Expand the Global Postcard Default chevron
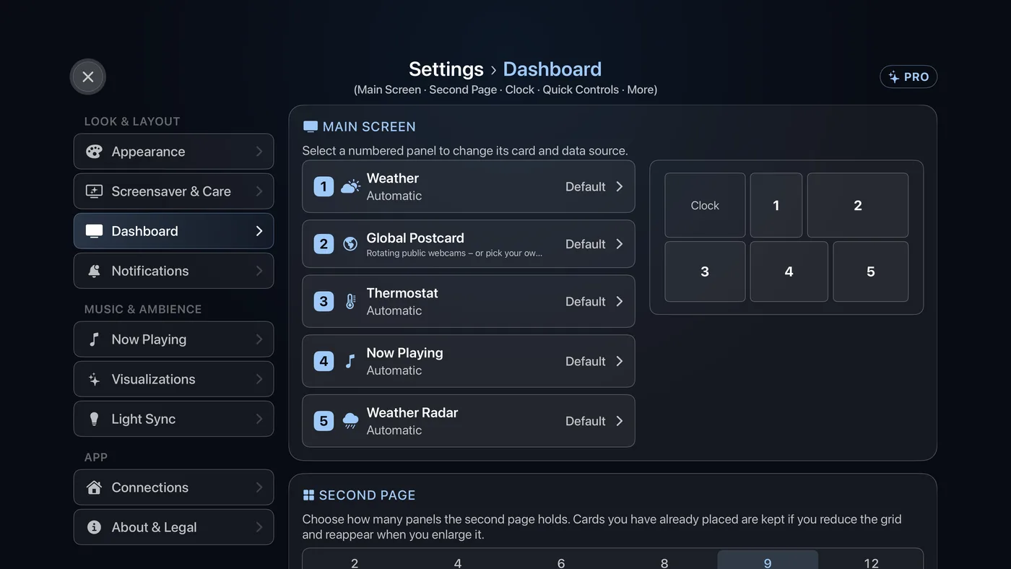This screenshot has width=1011, height=569. (619, 244)
